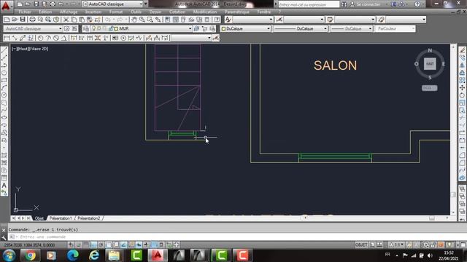Select the Hatch tool

tap(4, 155)
